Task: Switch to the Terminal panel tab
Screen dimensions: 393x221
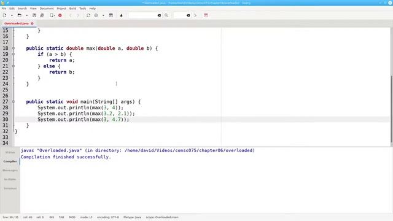Action: pyautogui.click(x=10, y=188)
